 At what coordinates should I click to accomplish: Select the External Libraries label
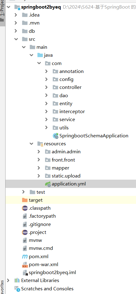pos(40,281)
